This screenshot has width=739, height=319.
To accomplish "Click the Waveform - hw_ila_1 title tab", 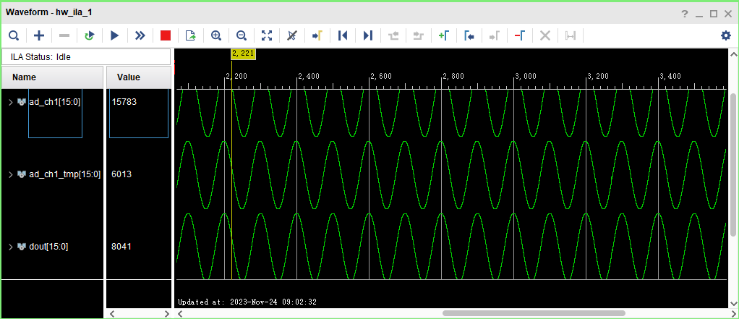I will [48, 12].
